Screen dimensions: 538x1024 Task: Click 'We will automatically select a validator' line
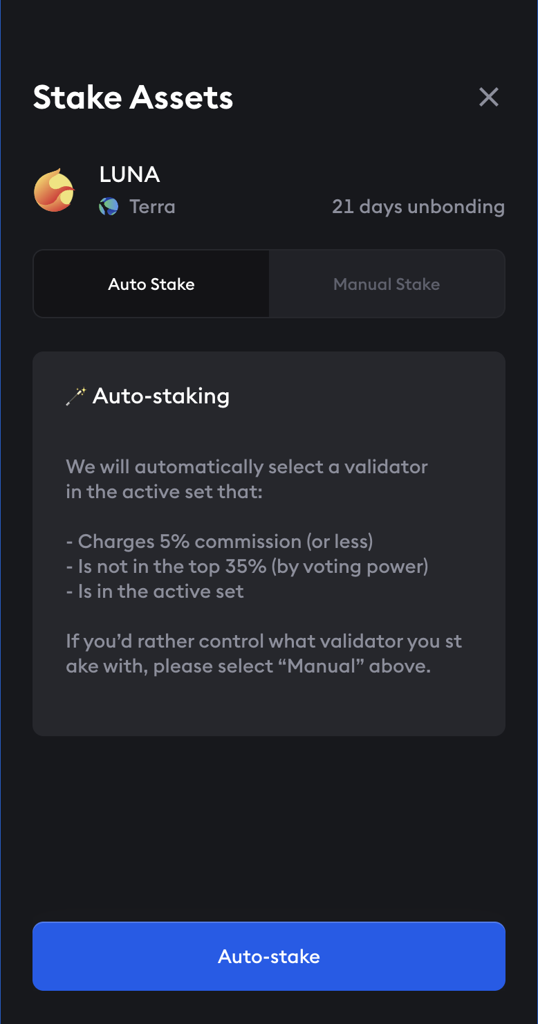click(247, 467)
